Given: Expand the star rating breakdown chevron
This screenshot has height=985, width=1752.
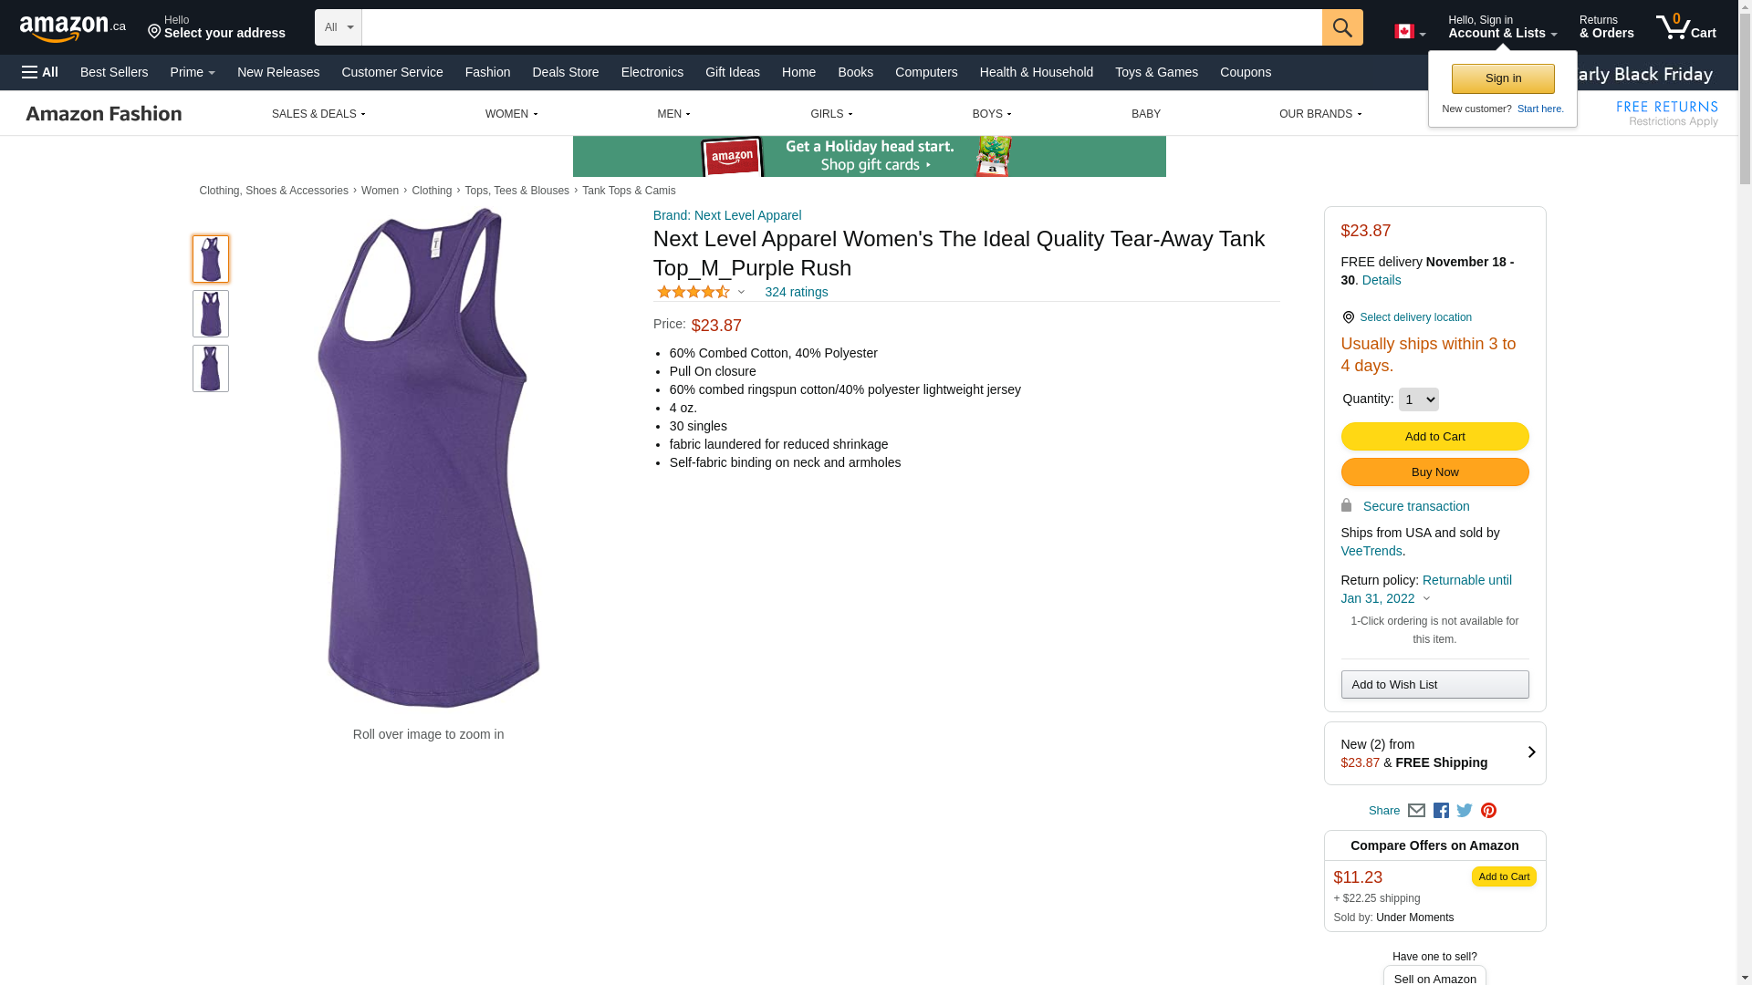Looking at the screenshot, I should tap(741, 293).
